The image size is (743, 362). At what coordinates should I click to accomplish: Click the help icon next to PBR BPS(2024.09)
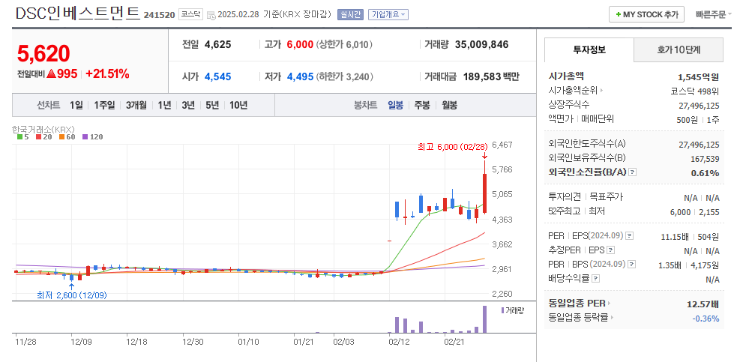coord(631,264)
